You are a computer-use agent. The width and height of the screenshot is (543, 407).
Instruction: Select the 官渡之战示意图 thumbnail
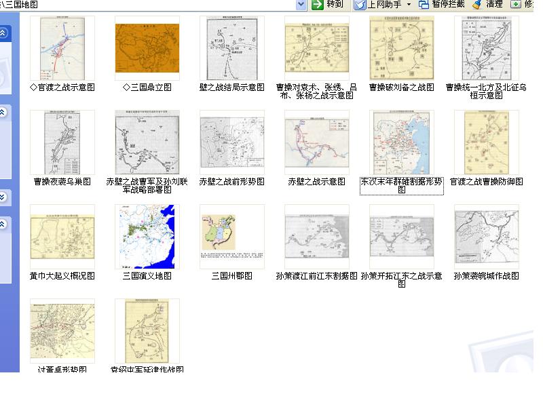62,48
